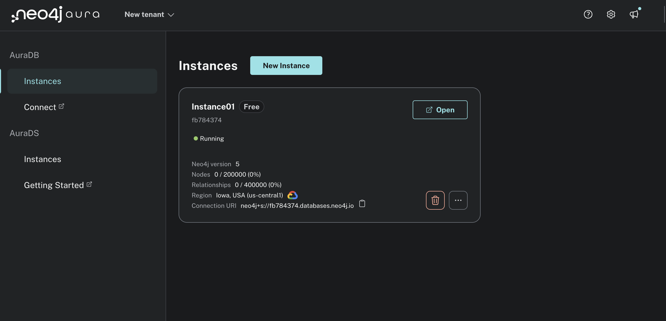Select Instances under AuraDB
This screenshot has width=666, height=321.
(42, 81)
